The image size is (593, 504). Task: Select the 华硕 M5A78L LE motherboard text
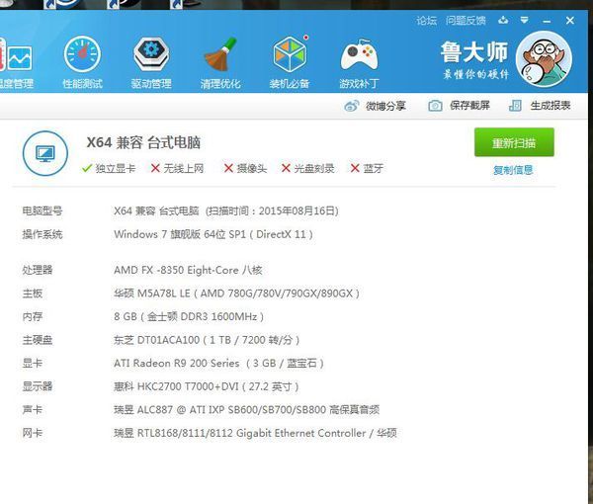tap(237, 294)
